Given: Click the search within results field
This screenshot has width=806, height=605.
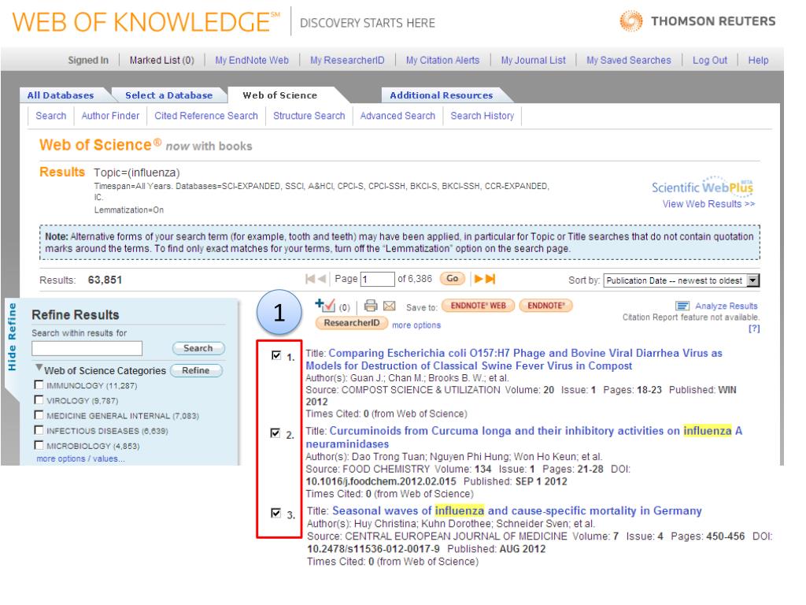Looking at the screenshot, I should [87, 348].
